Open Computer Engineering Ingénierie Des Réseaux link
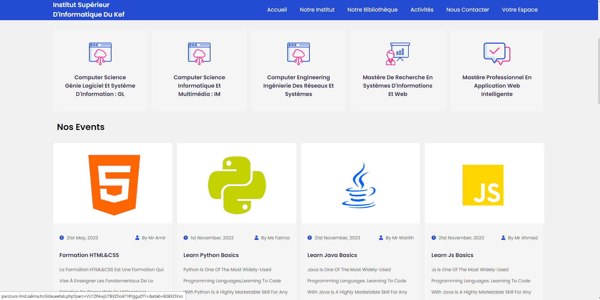600x300 pixels. coord(299,86)
